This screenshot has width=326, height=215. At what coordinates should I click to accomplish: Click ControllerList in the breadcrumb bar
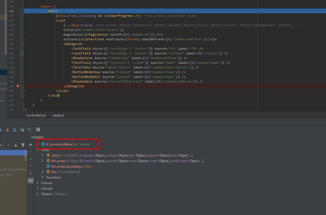(36, 115)
